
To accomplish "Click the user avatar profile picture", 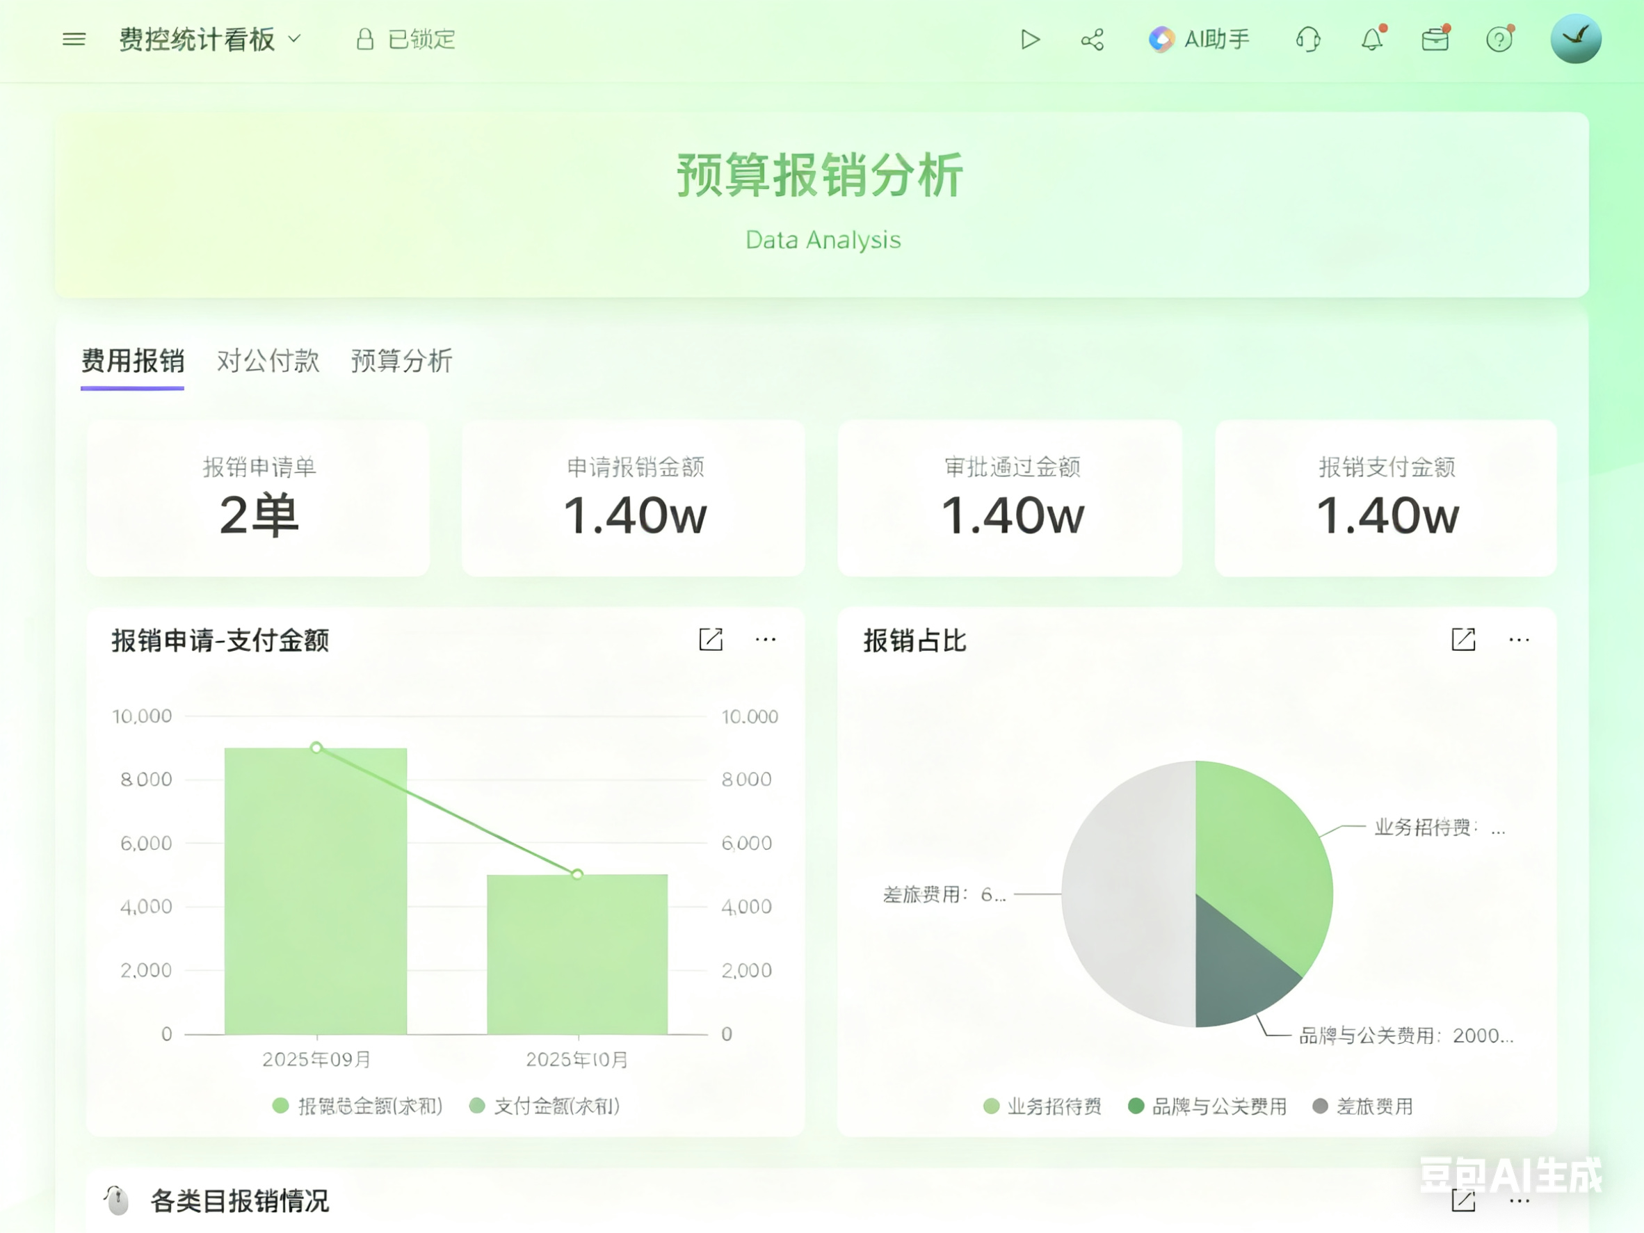I will [1576, 39].
